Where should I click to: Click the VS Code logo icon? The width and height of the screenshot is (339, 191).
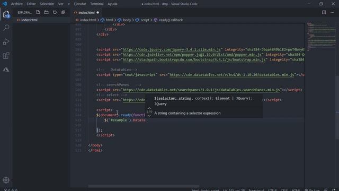[5, 4]
